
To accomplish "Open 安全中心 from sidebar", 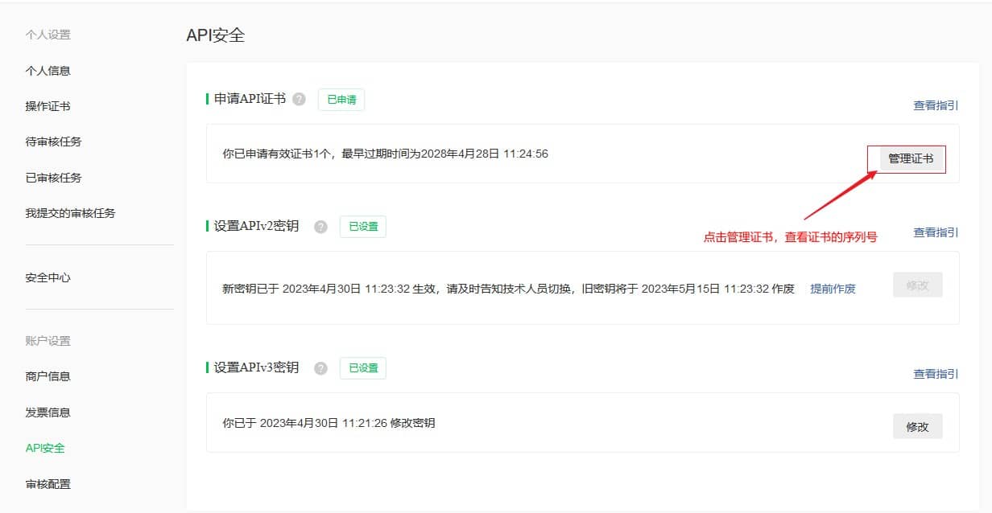I will coord(48,277).
